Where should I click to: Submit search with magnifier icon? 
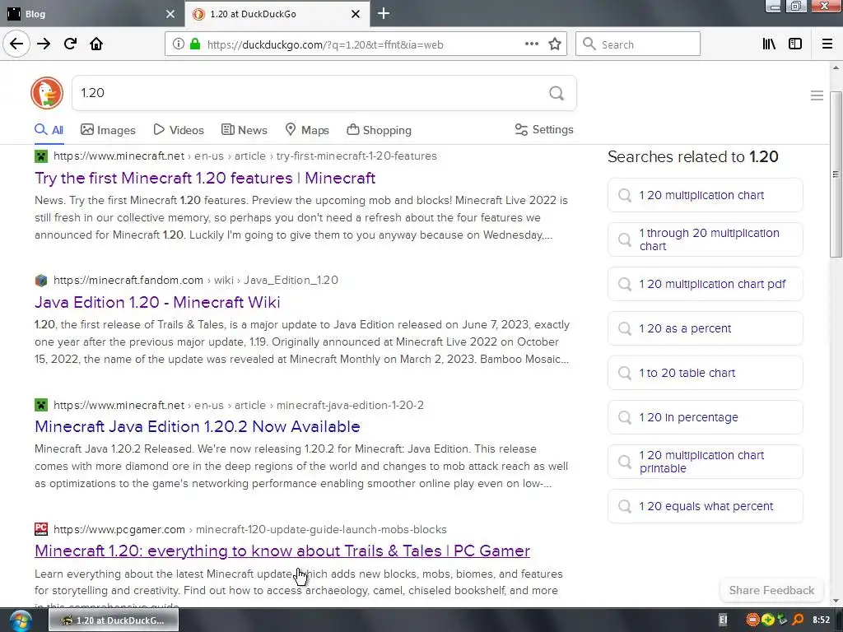557,94
